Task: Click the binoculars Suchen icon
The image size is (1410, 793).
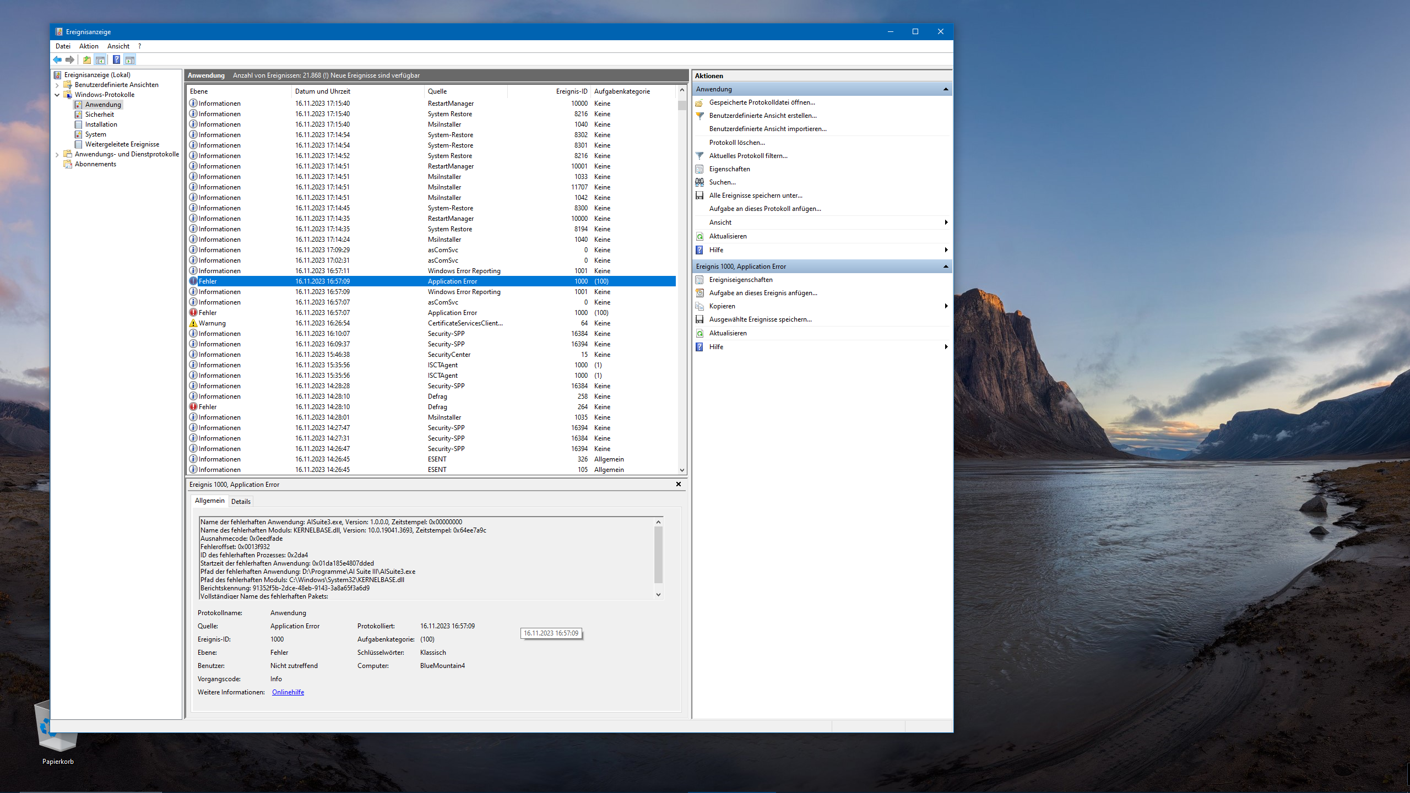Action: pyautogui.click(x=699, y=182)
